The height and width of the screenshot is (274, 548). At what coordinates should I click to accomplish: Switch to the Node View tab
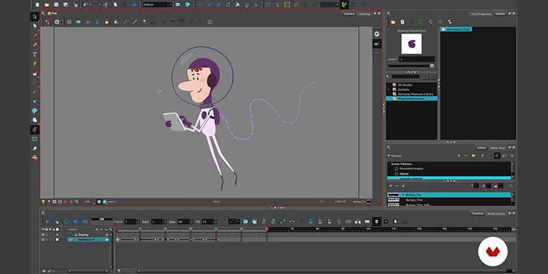(x=497, y=148)
